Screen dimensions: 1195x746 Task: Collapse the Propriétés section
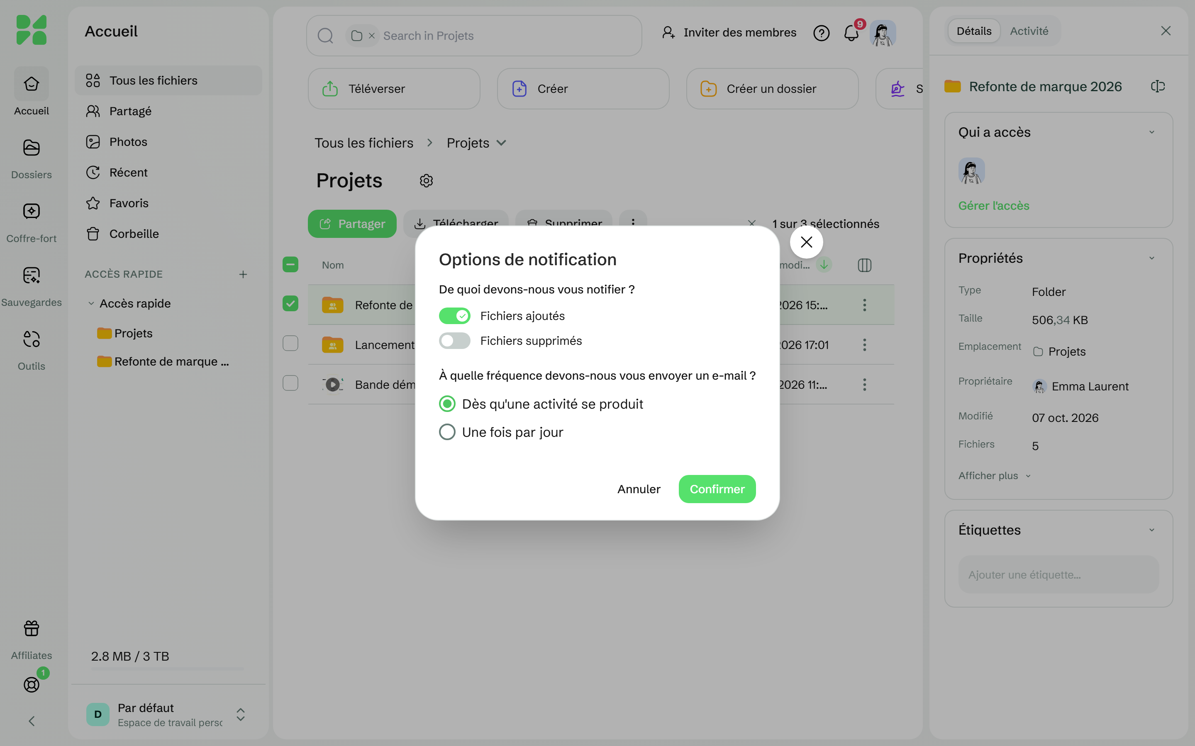[x=1151, y=258]
